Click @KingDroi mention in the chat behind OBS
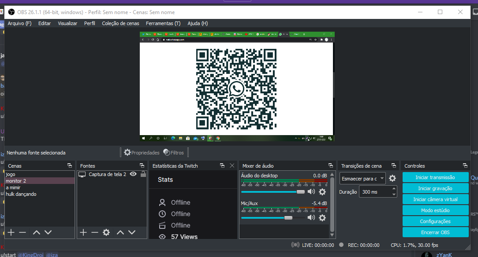478x257 pixels. (x=30, y=254)
